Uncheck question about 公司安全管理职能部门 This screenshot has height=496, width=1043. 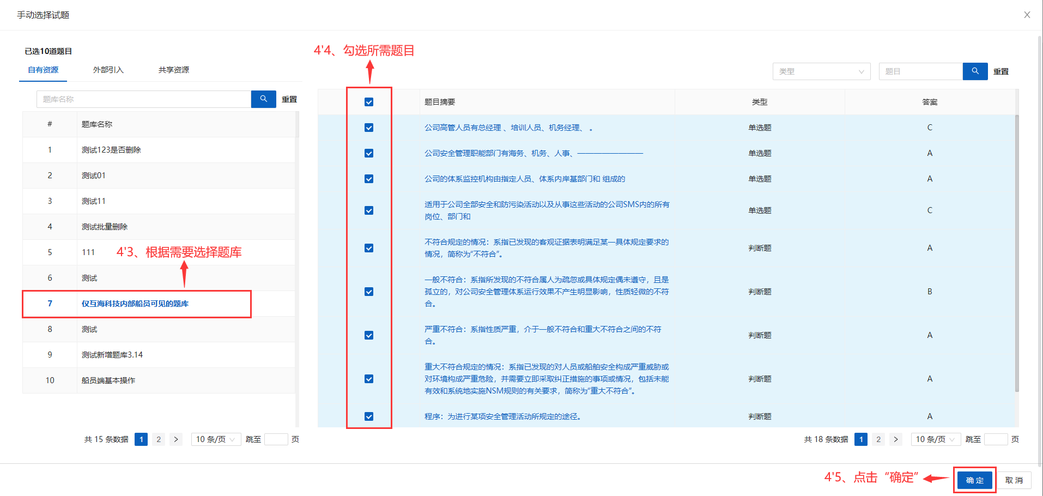pyautogui.click(x=369, y=153)
